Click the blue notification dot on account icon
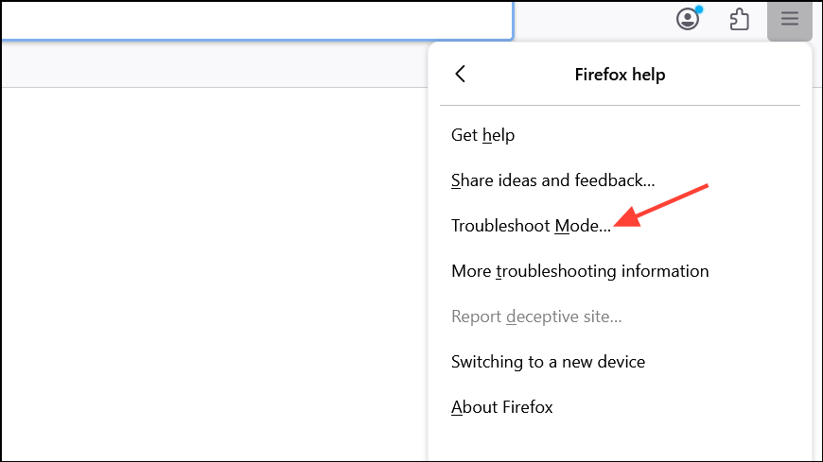Screen dimensions: 823x462 coord(698,10)
